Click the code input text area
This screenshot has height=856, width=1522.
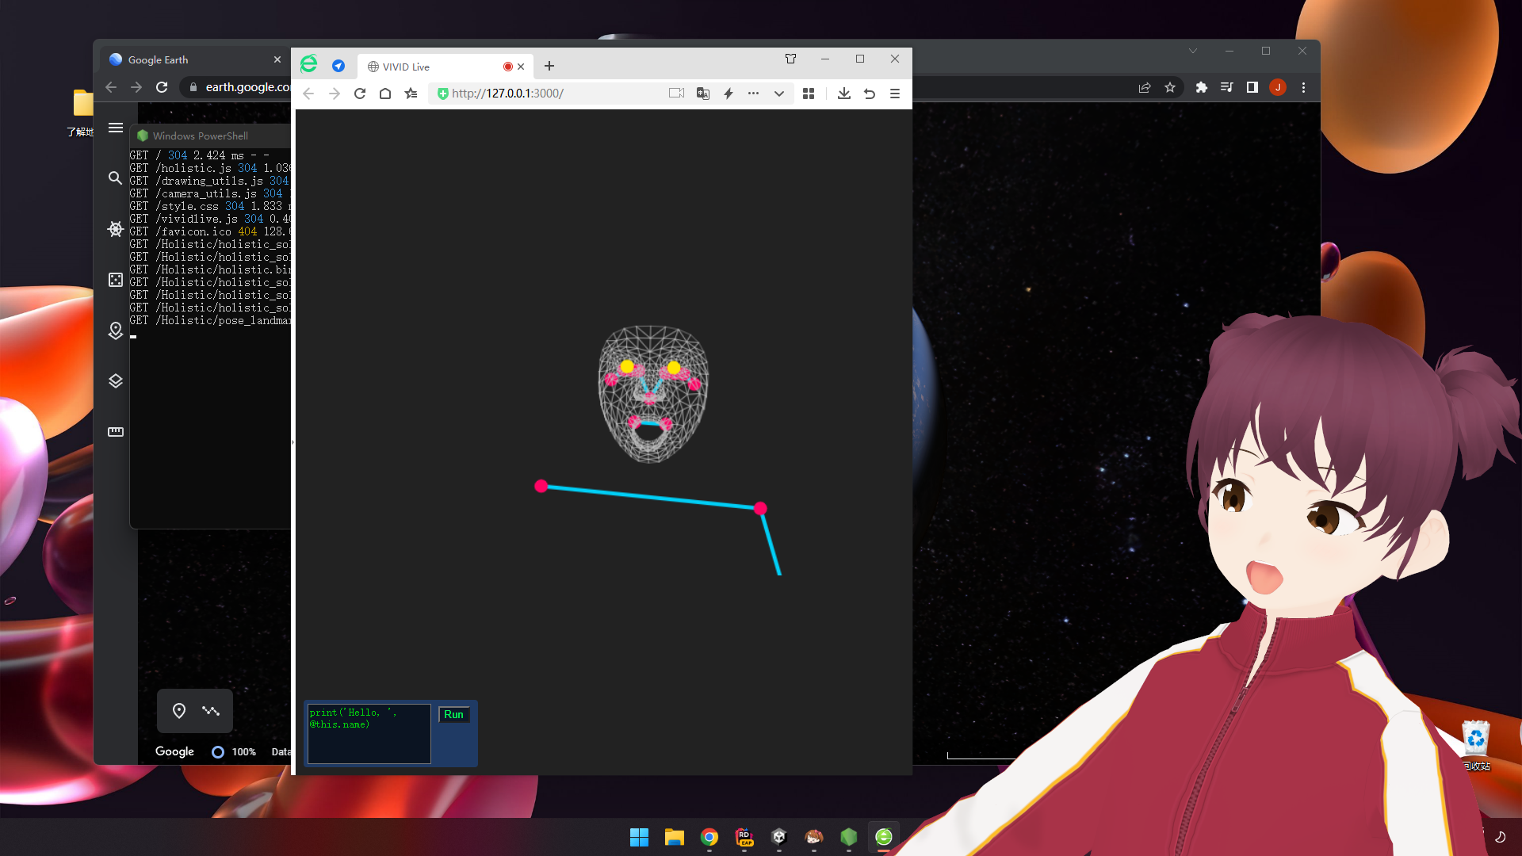pyautogui.click(x=369, y=734)
